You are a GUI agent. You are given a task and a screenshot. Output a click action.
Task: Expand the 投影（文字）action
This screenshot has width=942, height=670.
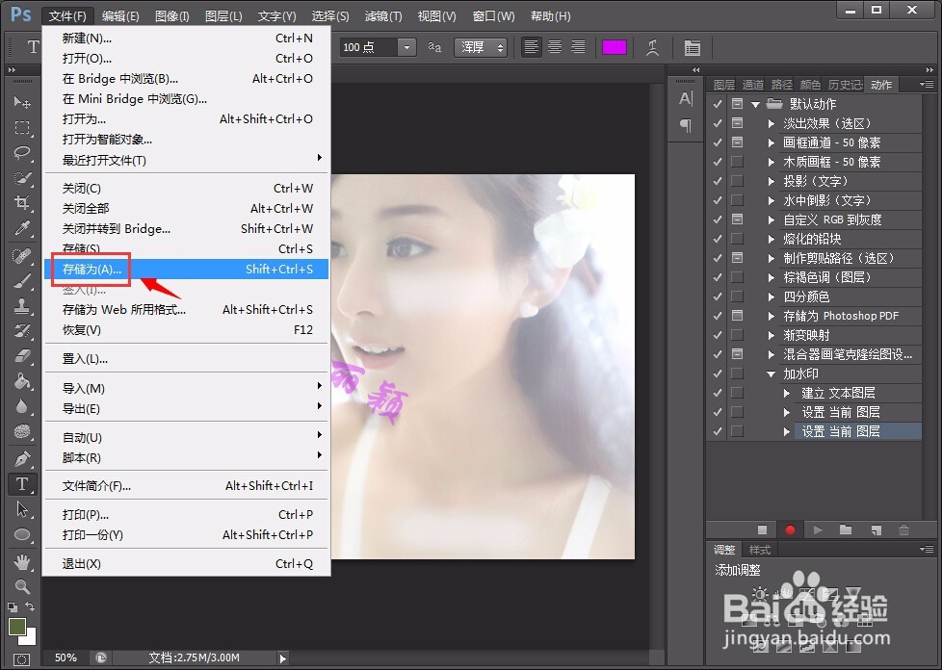click(x=772, y=181)
